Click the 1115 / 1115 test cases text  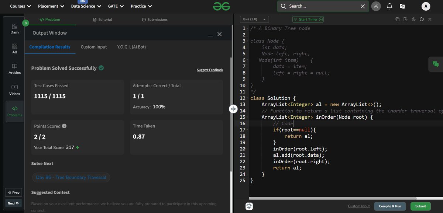tap(50, 96)
